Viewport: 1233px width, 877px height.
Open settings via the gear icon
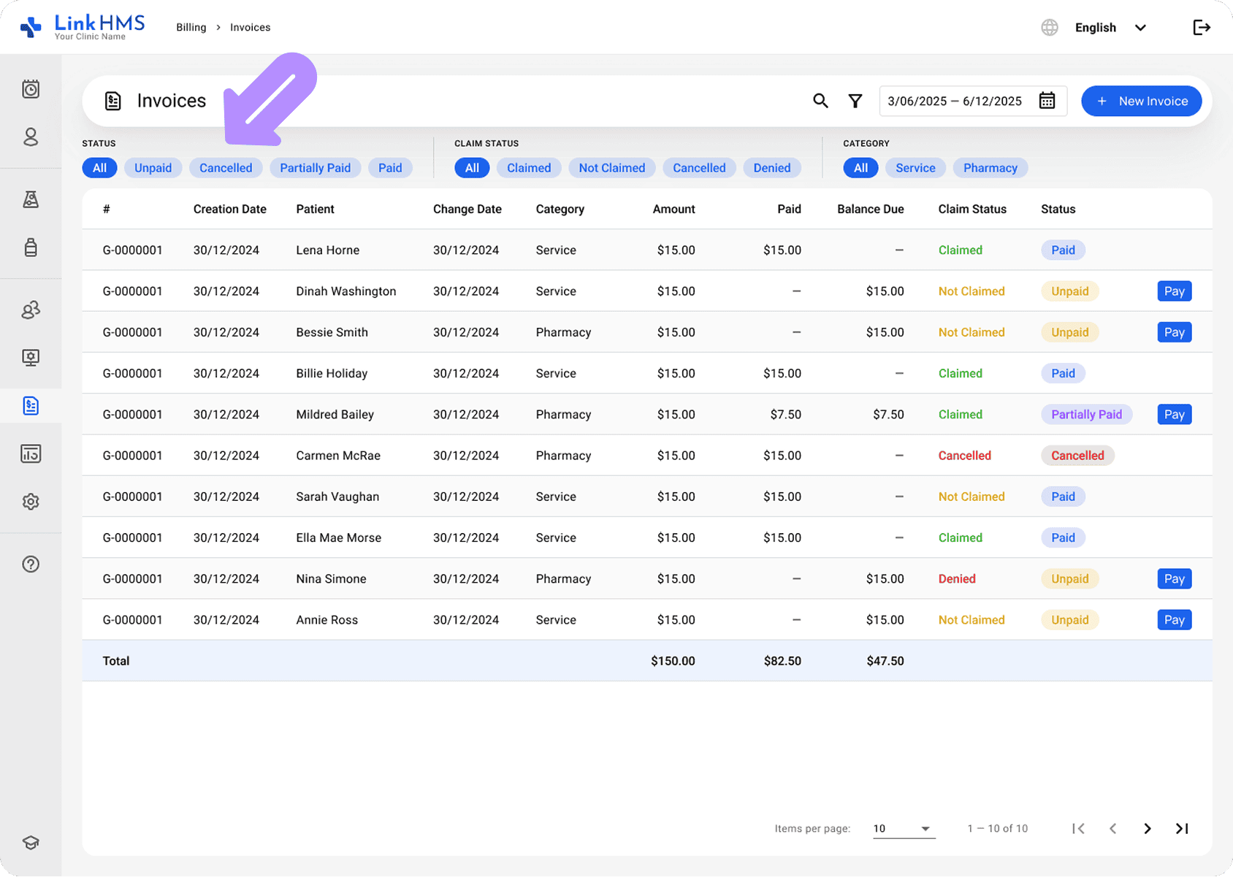[x=31, y=502]
